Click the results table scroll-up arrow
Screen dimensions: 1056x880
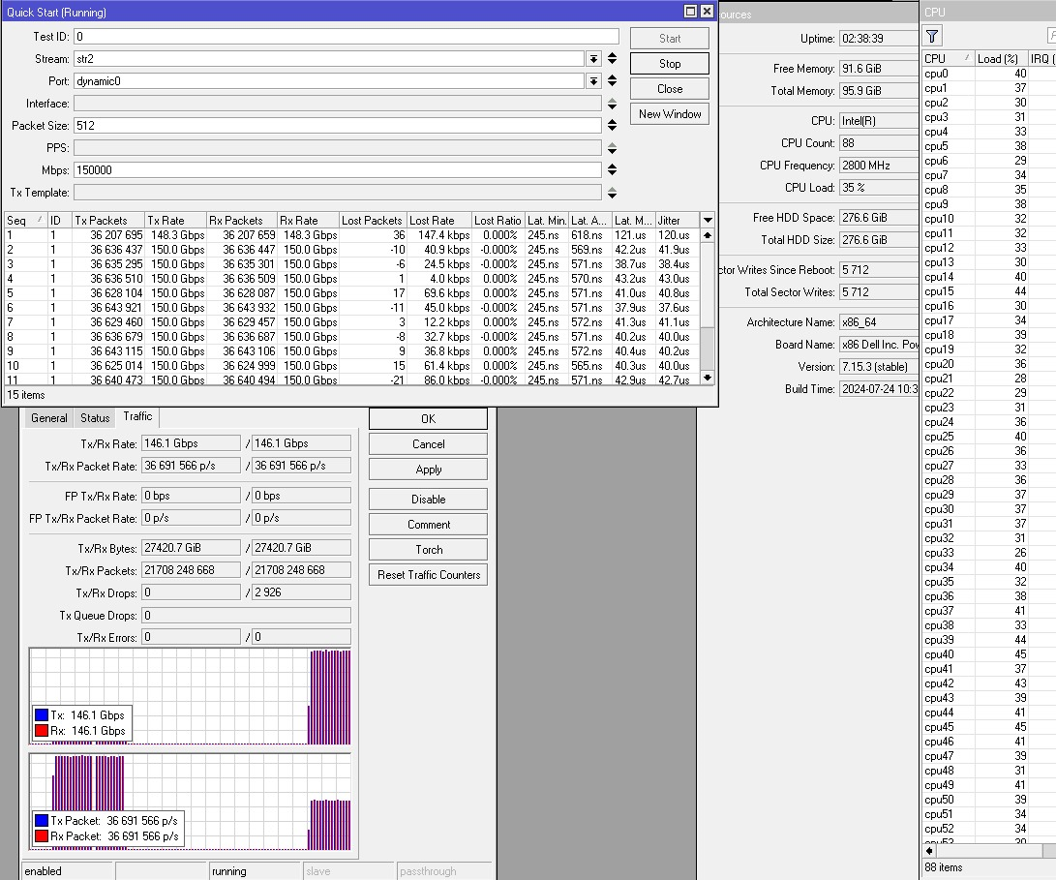[708, 235]
